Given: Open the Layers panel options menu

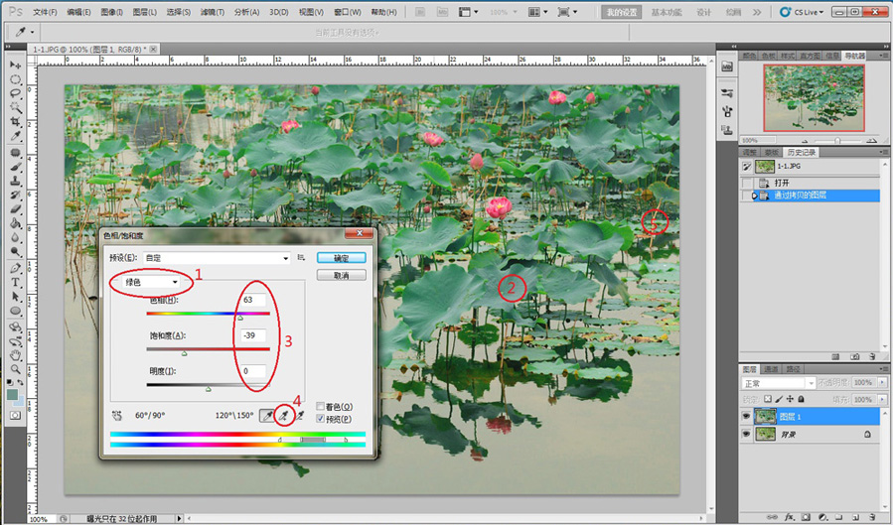Looking at the screenshot, I should [884, 369].
